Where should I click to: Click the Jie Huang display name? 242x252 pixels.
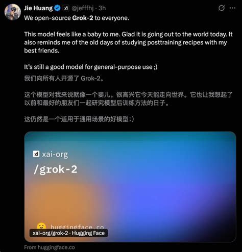pos(38,8)
